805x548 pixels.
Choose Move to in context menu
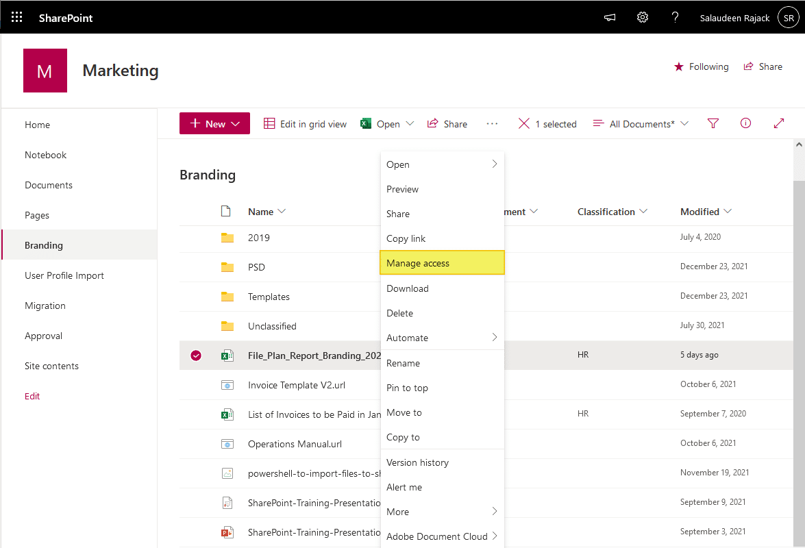pos(442,412)
